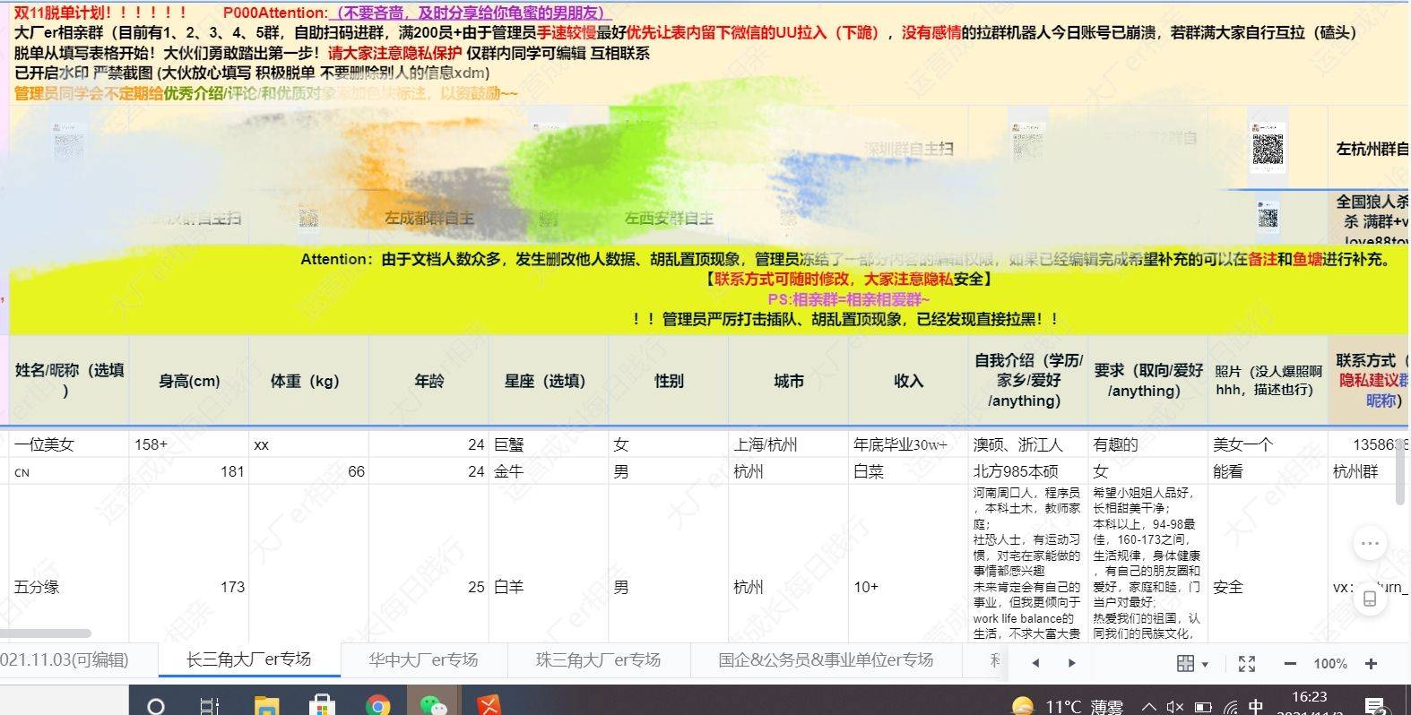
Task: Click the 性别 column header cell
Action: point(669,381)
